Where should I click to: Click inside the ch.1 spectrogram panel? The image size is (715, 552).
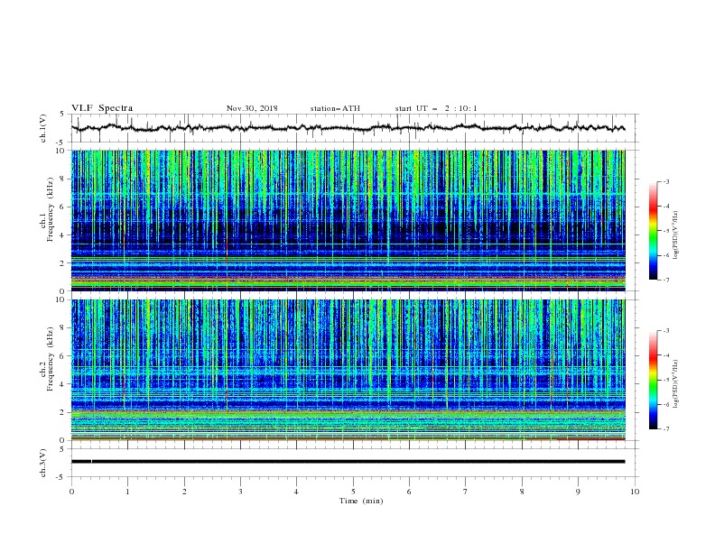click(348, 220)
